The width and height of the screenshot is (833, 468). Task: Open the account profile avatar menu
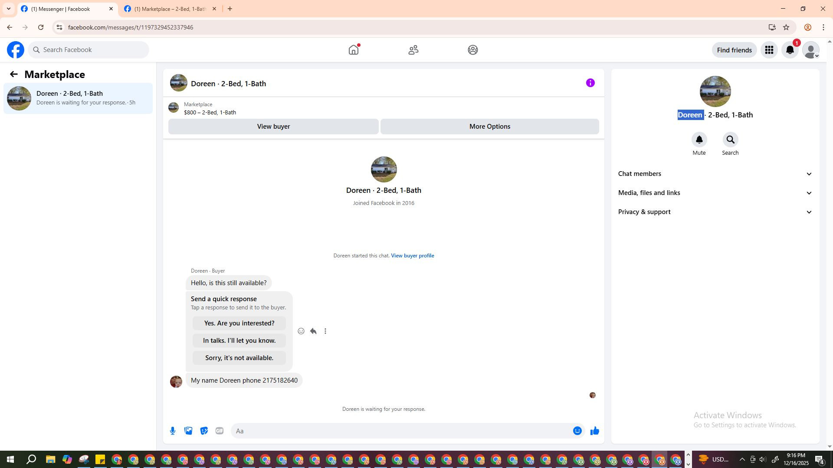(811, 50)
